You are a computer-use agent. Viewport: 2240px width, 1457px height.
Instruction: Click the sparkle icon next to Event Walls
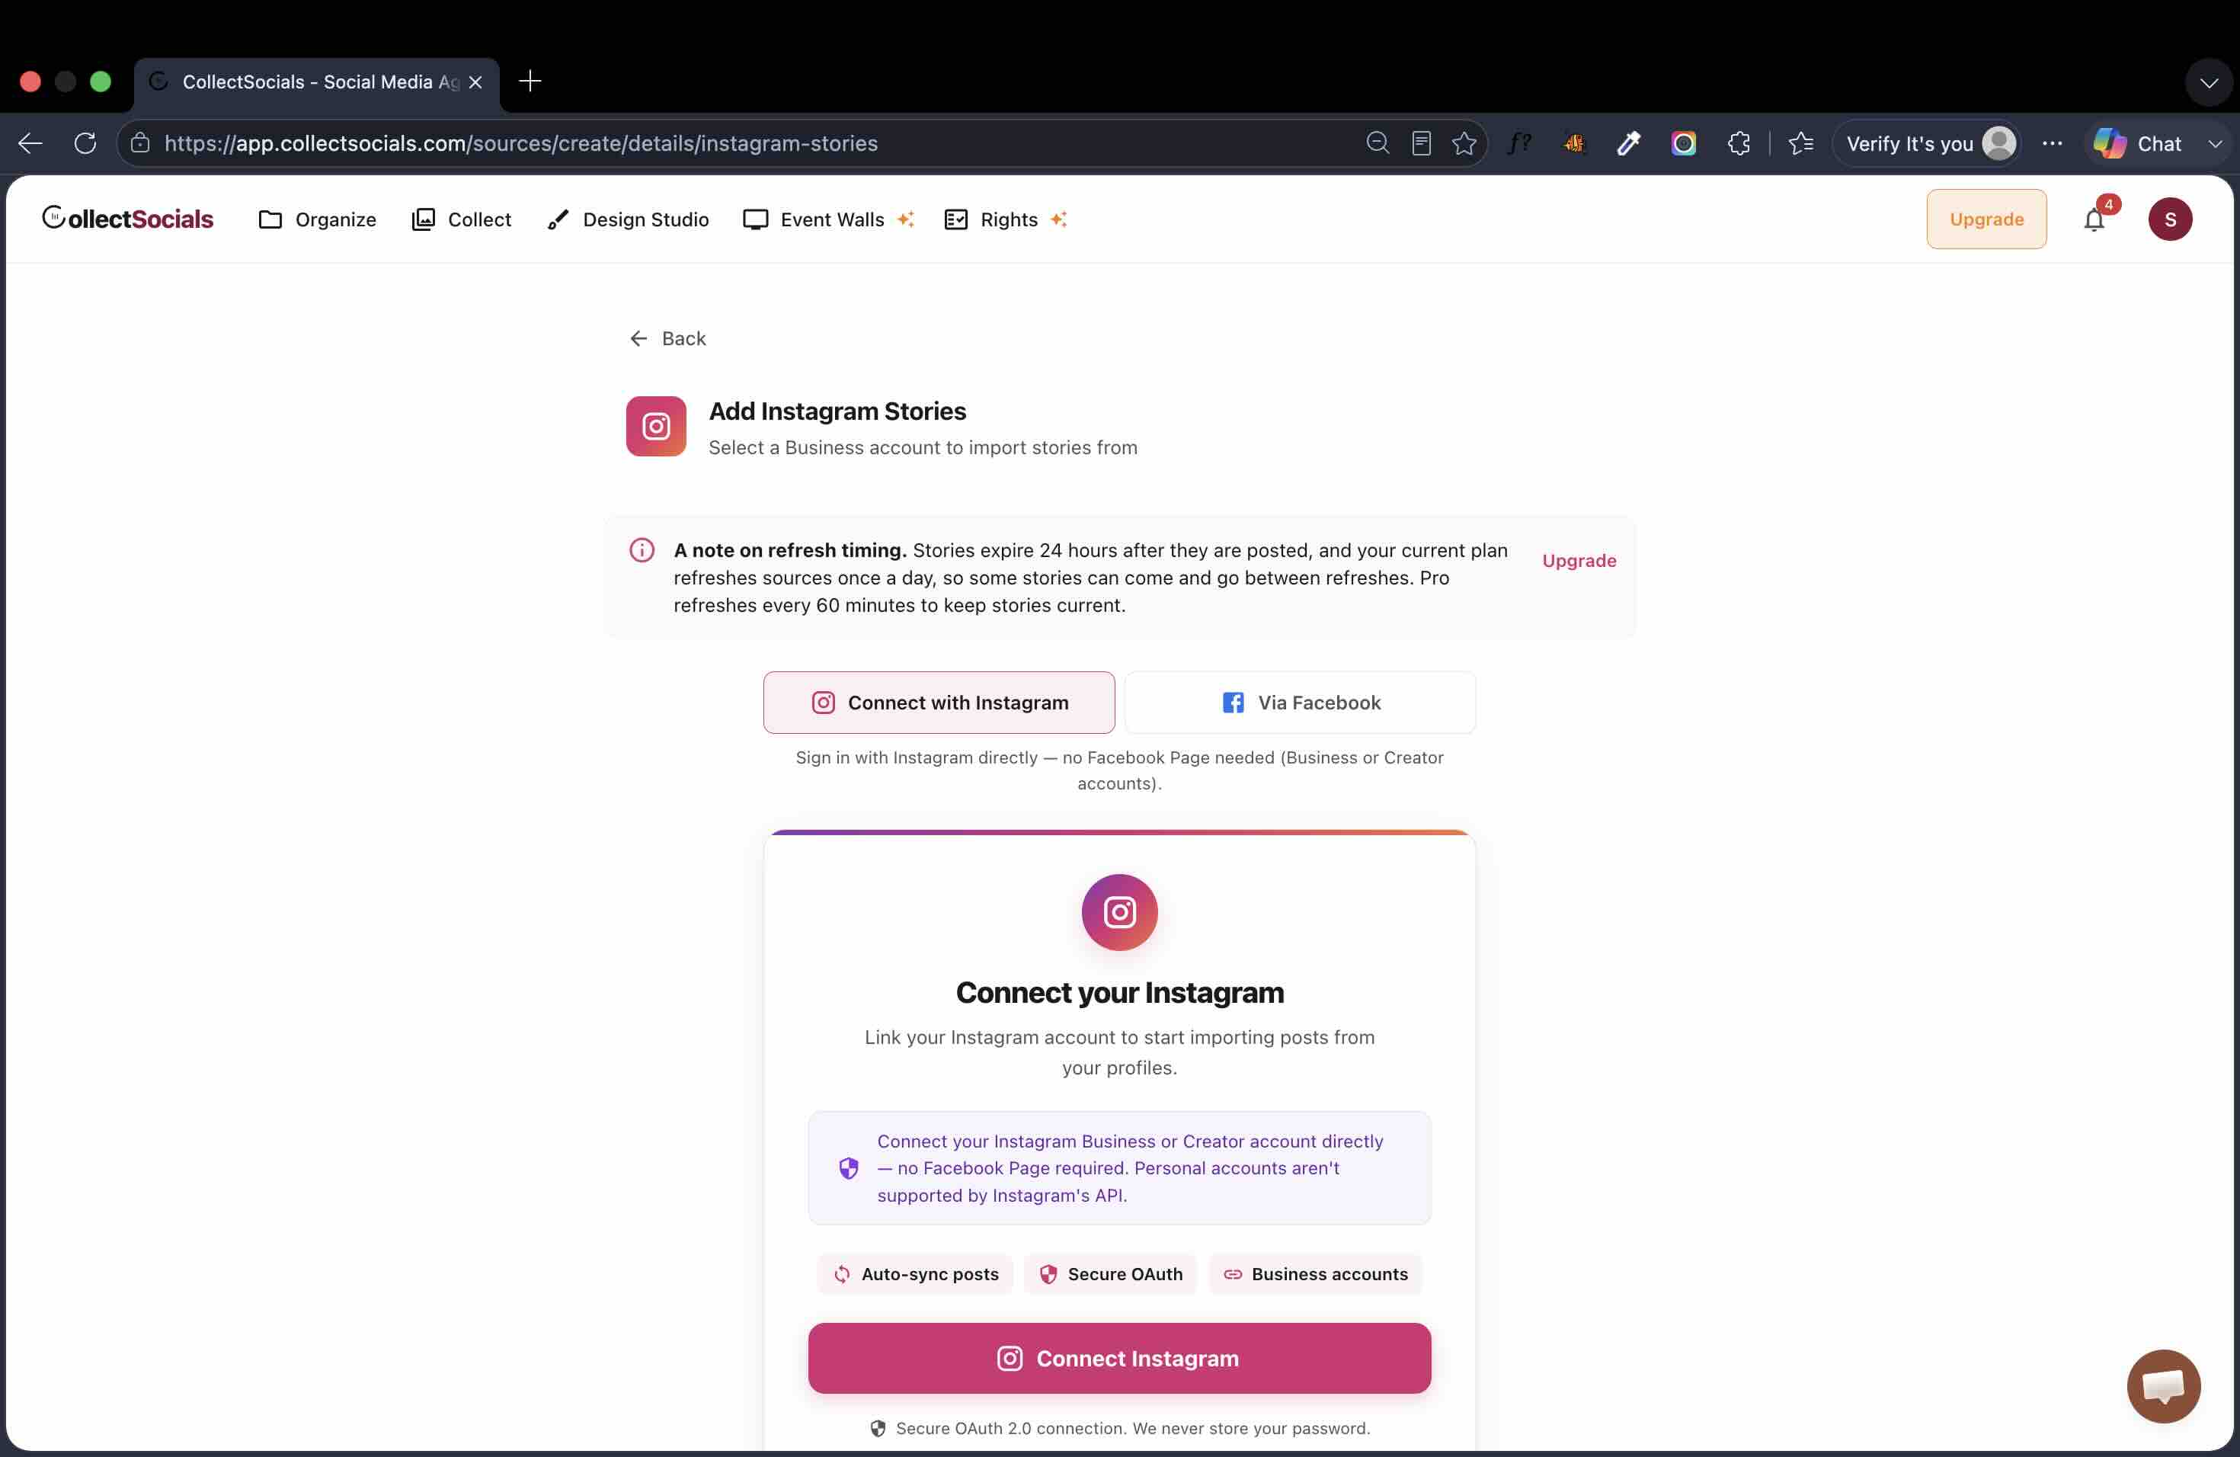click(905, 219)
